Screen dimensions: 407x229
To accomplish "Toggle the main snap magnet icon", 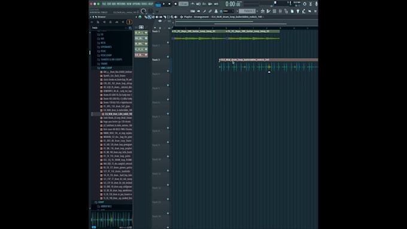I will click(x=221, y=11).
